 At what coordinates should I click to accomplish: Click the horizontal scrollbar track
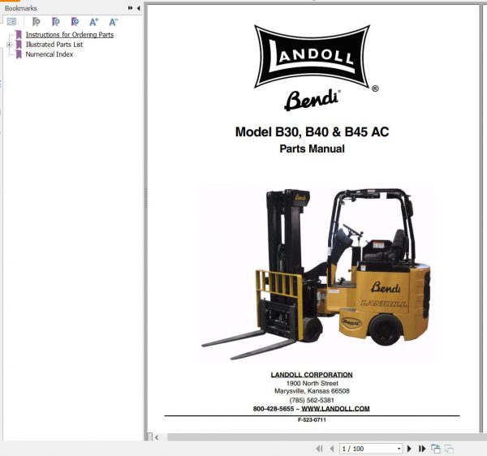pyautogui.click(x=326, y=437)
